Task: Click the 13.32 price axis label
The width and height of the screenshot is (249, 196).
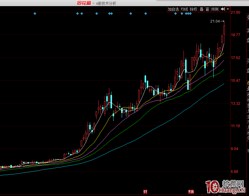Action: [236, 103]
